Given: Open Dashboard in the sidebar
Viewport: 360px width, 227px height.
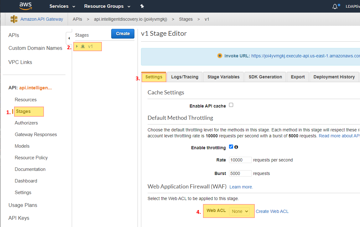Looking at the screenshot, I should (x=26, y=181).
